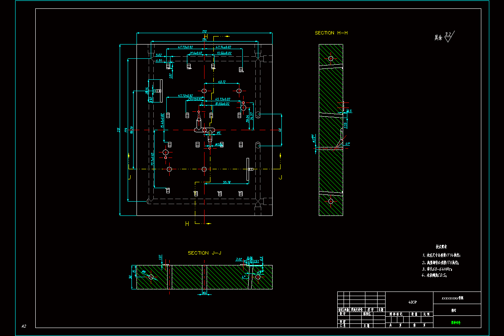The height and width of the screenshot is (336, 504).
Task: Select the '24.6±0.02' dimension text
Action: 197,53
